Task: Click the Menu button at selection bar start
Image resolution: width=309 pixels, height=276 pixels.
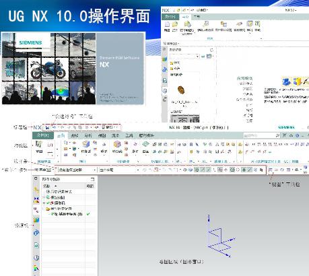Action: pyautogui.click(x=44, y=170)
